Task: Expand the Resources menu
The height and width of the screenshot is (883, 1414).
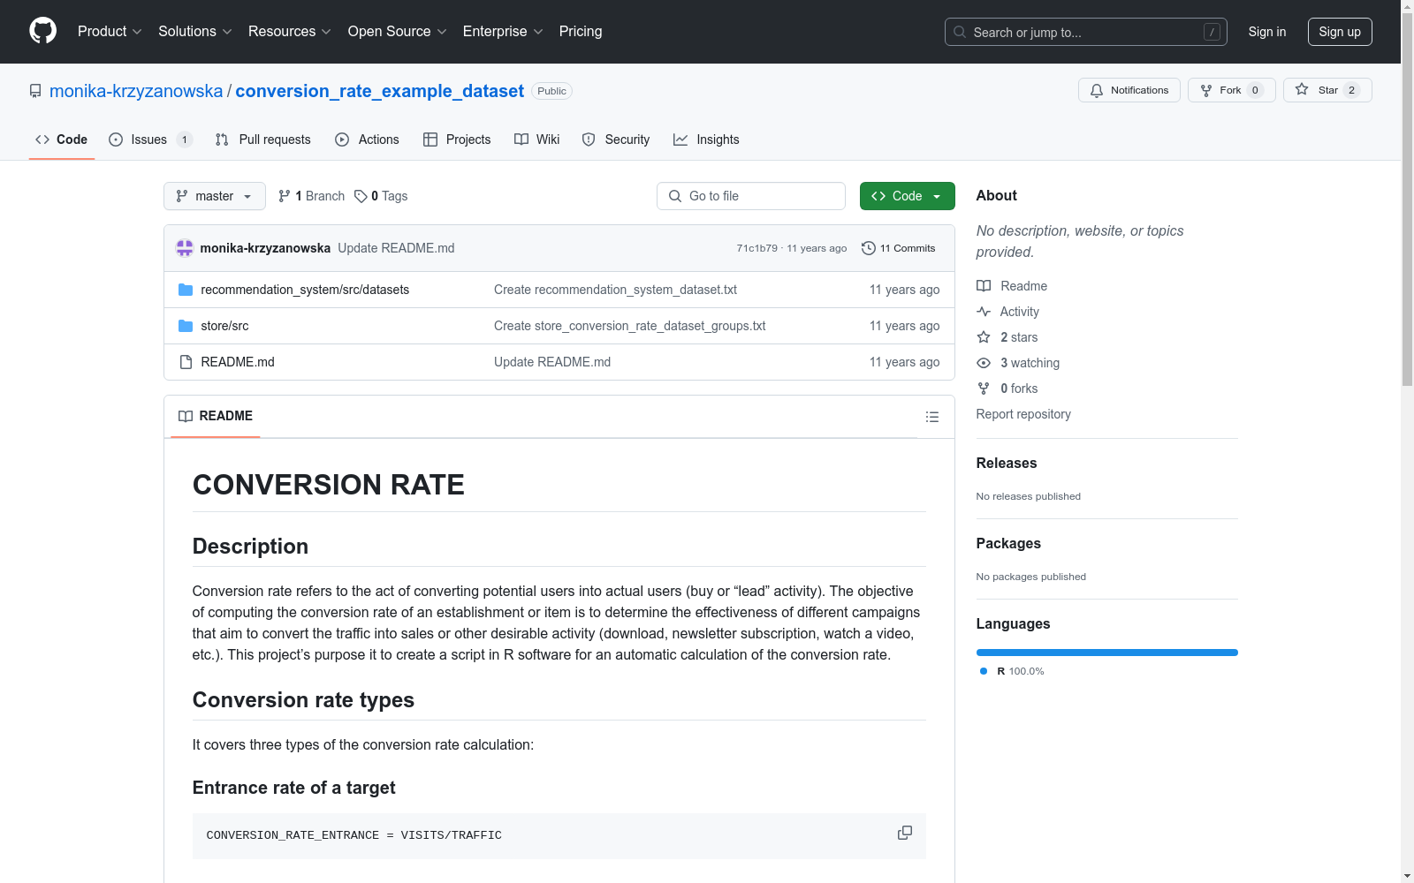Action: 290,32
